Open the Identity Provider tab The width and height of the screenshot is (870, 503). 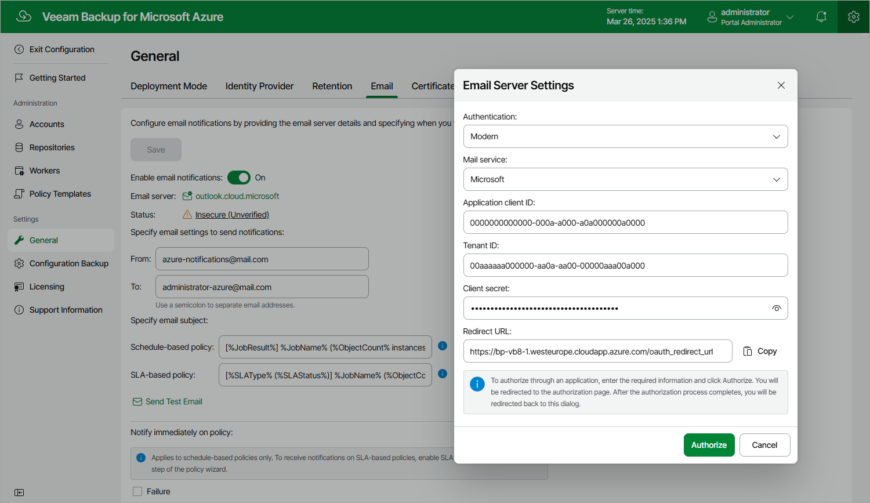(x=259, y=86)
